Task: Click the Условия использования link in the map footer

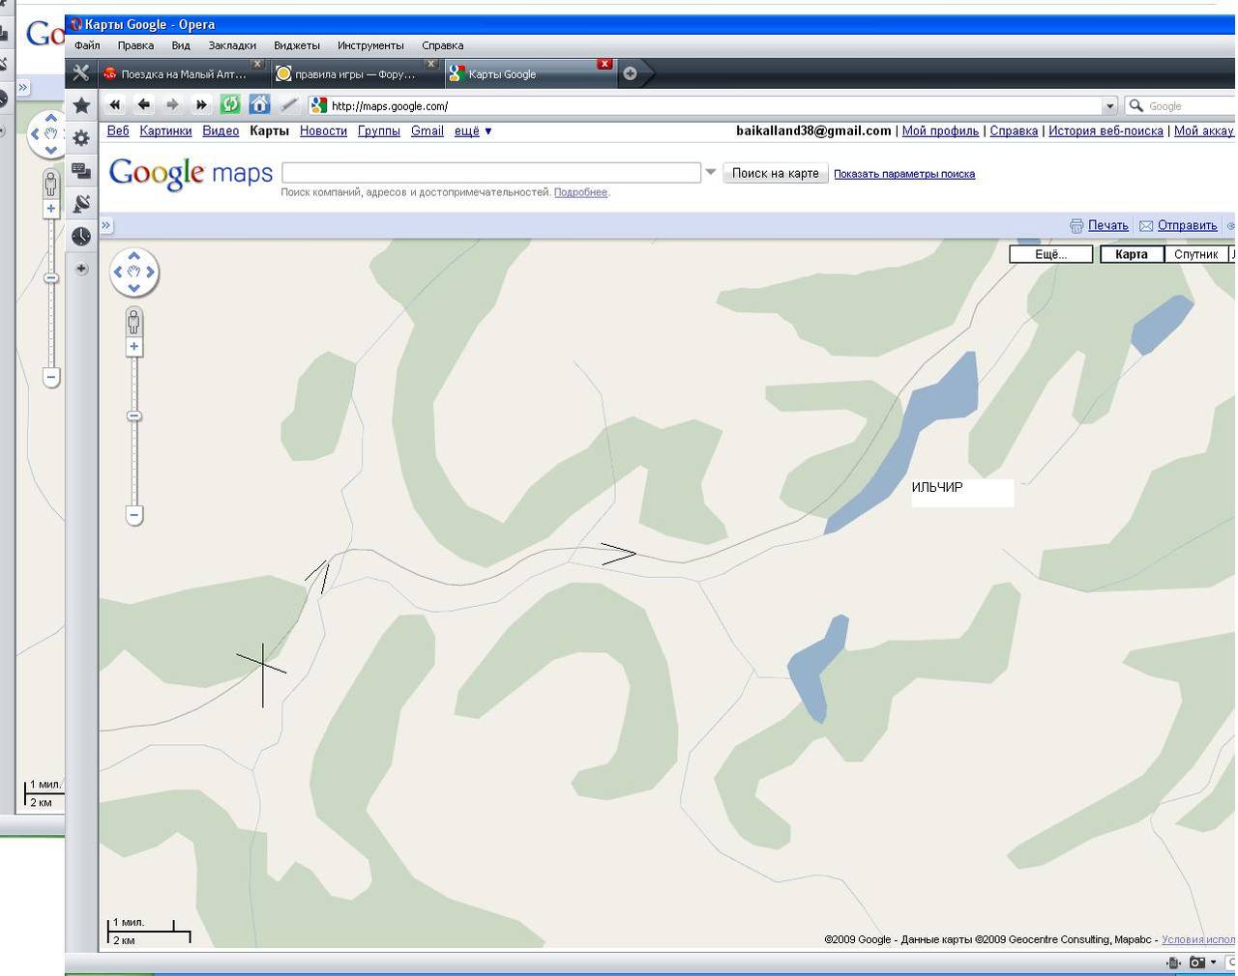Action: [x=1198, y=939]
